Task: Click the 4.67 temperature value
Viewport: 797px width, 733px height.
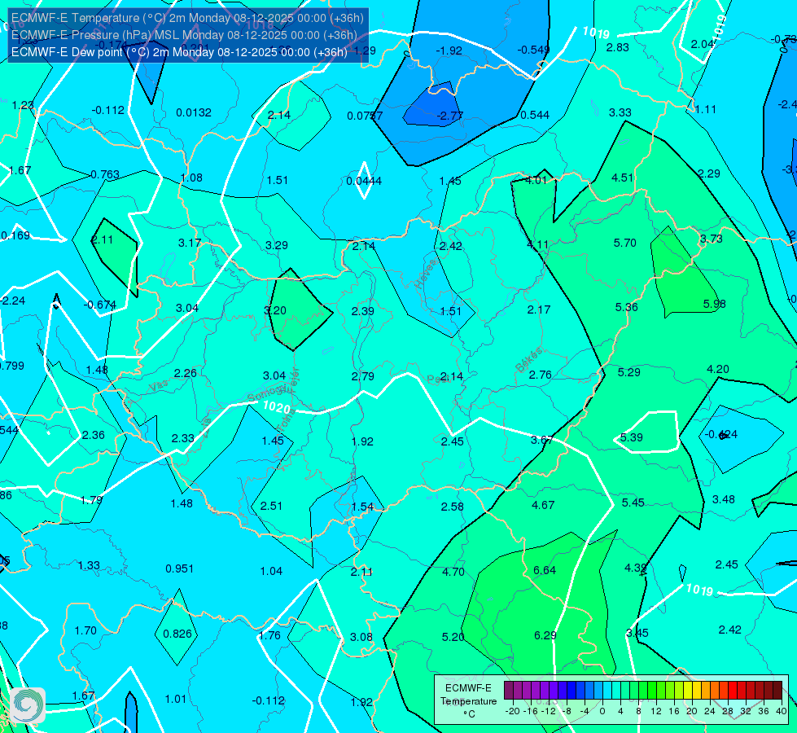Action: click(x=543, y=505)
